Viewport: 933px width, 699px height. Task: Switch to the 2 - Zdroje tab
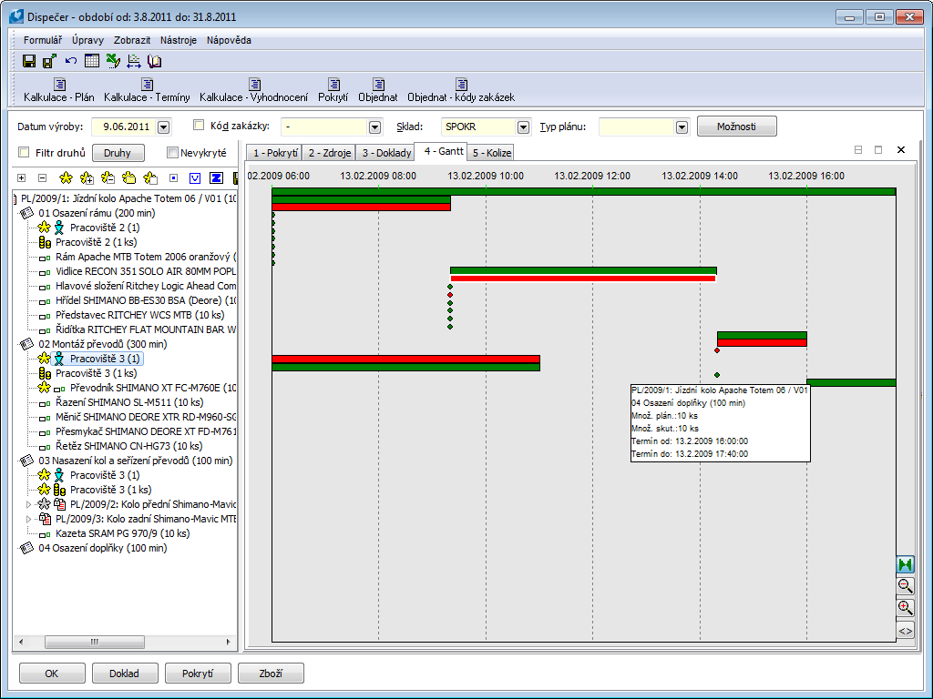329,153
